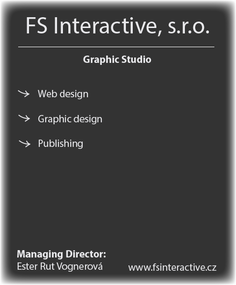Click the arrow icon beside Graphic design
Viewport: 236px width, 285px height.
coord(24,118)
